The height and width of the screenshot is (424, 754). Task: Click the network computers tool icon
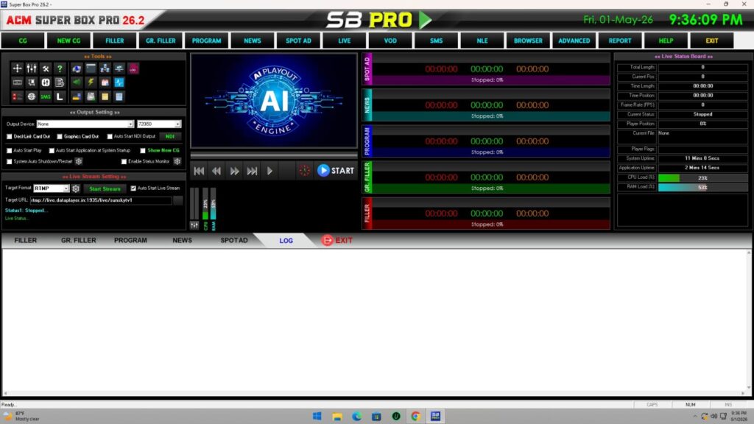pos(105,68)
